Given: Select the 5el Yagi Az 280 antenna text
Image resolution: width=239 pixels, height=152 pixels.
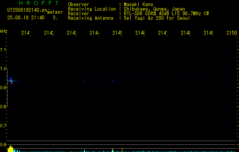Looking at the screenshot, I should pos(157,18).
